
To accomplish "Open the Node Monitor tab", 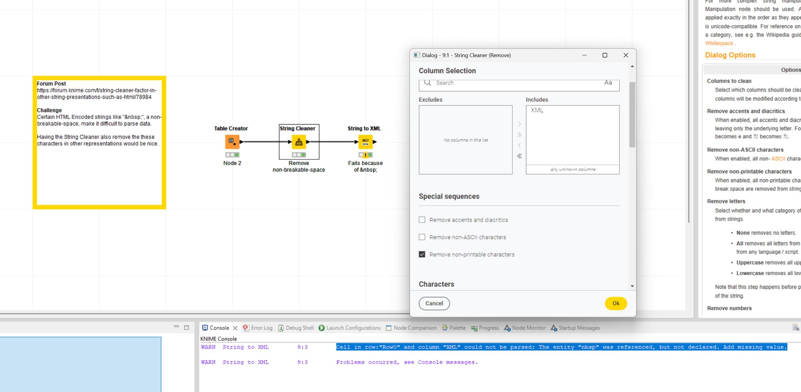I will coord(524,328).
